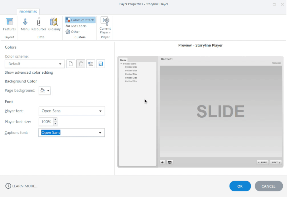This screenshot has width=287, height=197.
Task: Click the volume icon in preview
Action: 163,162
